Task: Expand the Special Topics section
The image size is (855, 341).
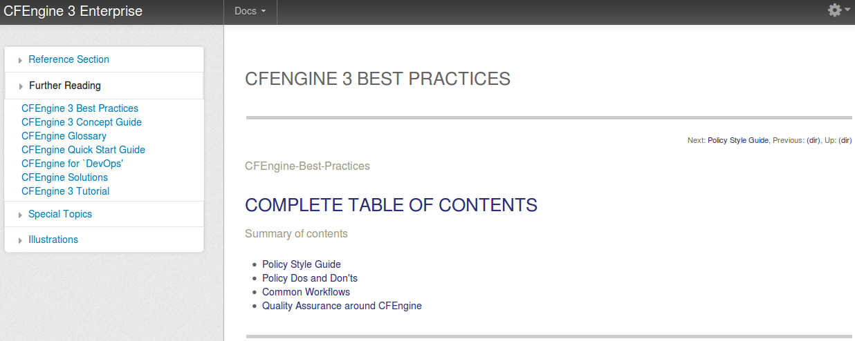Action: click(x=104, y=214)
